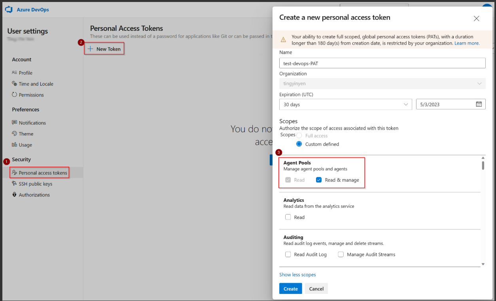This screenshot has height=301, width=496.
Task: Uncheck Agent Pools Read & manage
Action: pyautogui.click(x=319, y=180)
